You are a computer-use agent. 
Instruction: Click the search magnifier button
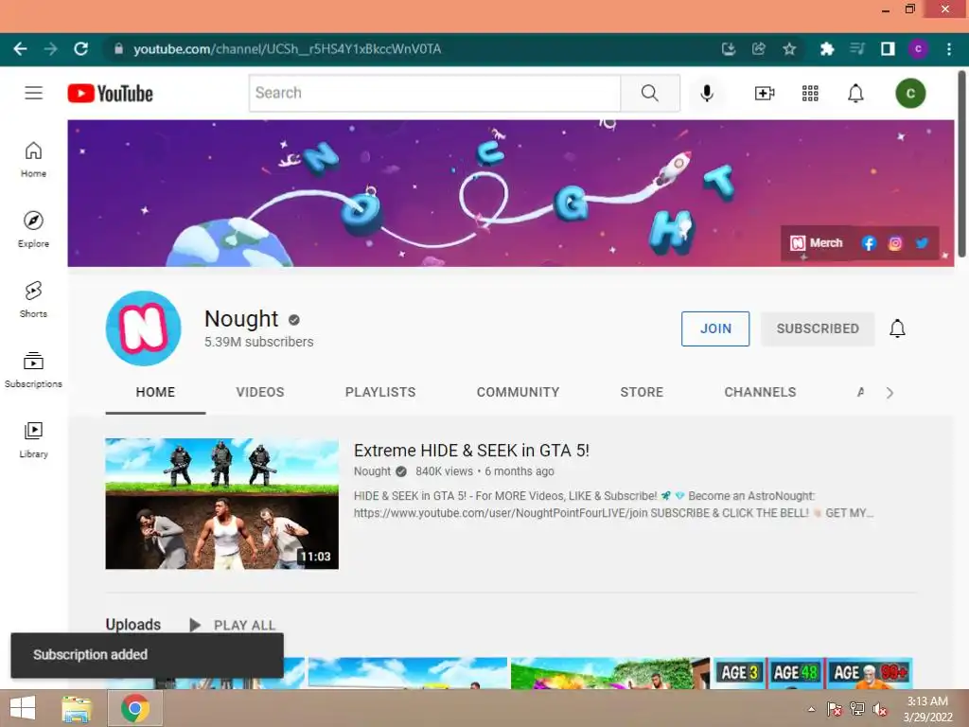pyautogui.click(x=649, y=94)
